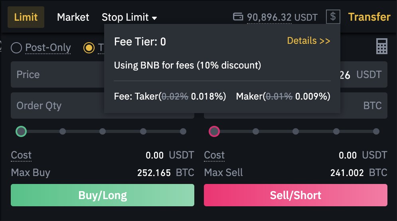Click the Order Qty input field
This screenshot has height=221, width=397.
tap(57, 106)
